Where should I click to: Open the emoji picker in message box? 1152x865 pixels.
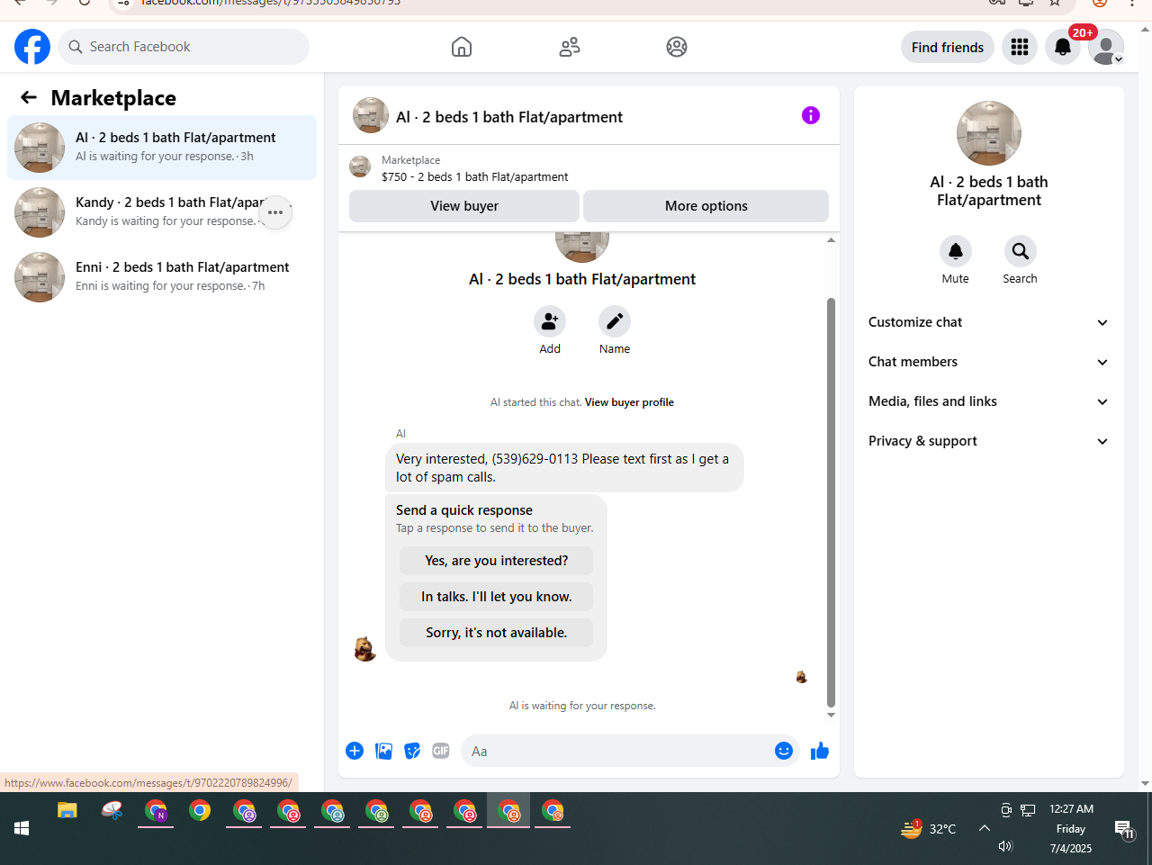(x=784, y=751)
